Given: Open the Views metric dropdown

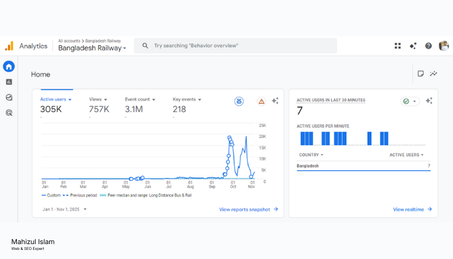Looking at the screenshot, I should [98, 100].
